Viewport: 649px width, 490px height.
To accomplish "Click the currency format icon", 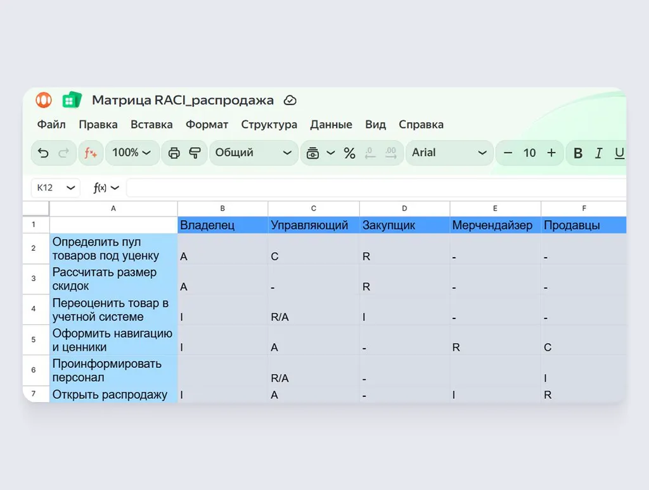I will click(x=312, y=153).
